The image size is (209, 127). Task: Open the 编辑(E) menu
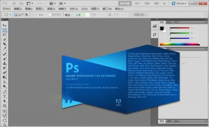click(18, 9)
